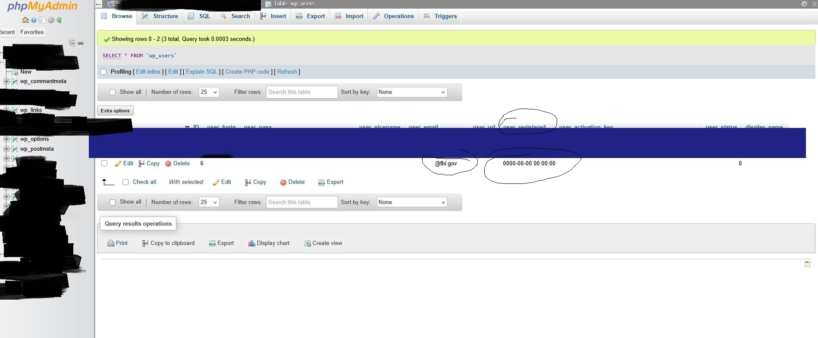Click the Print icon in query results operations

pos(111,243)
